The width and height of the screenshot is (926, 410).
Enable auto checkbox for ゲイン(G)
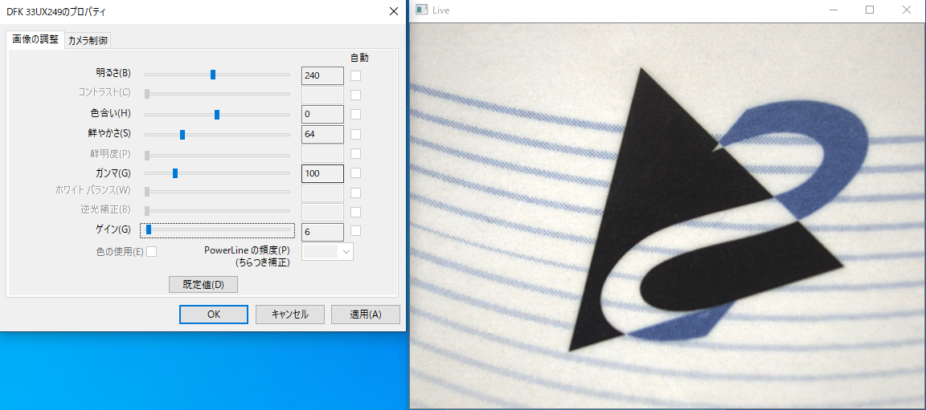[355, 231]
